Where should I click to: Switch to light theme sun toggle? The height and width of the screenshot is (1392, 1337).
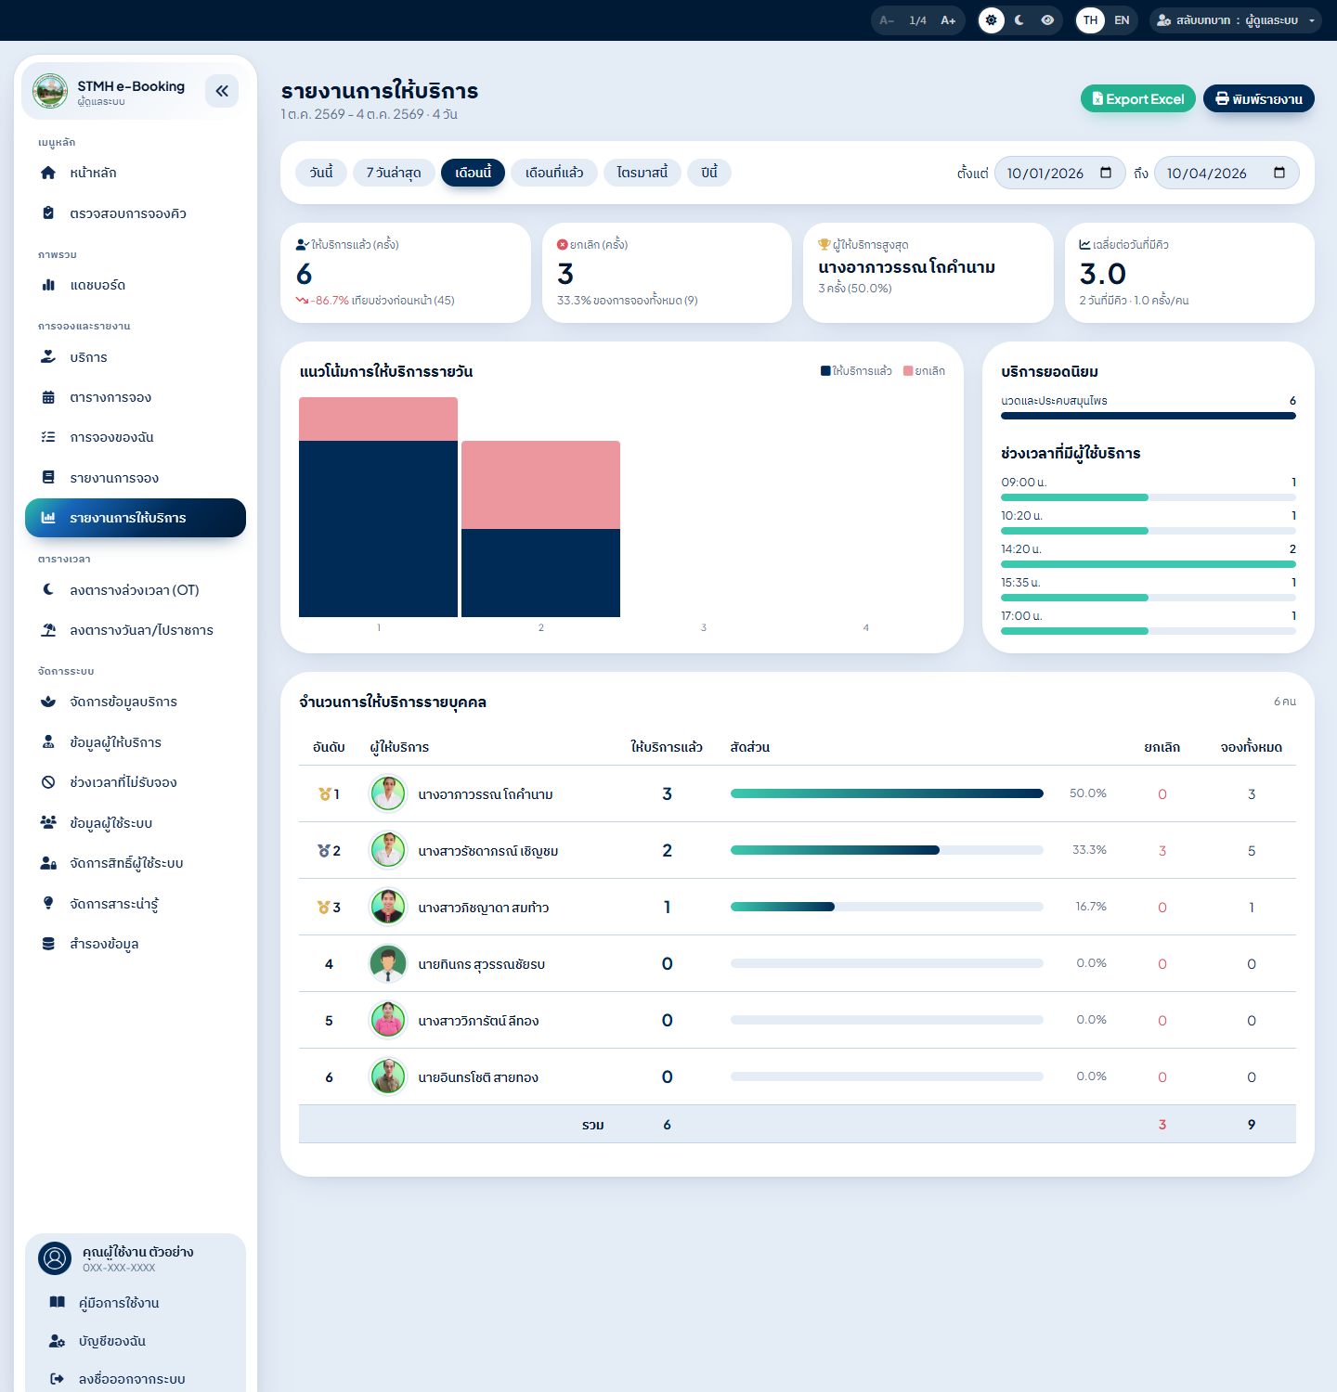(992, 20)
